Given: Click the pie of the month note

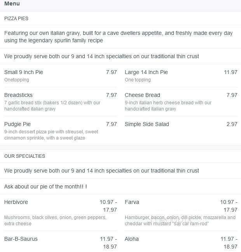Looking at the screenshot, I should pos(45,186).
